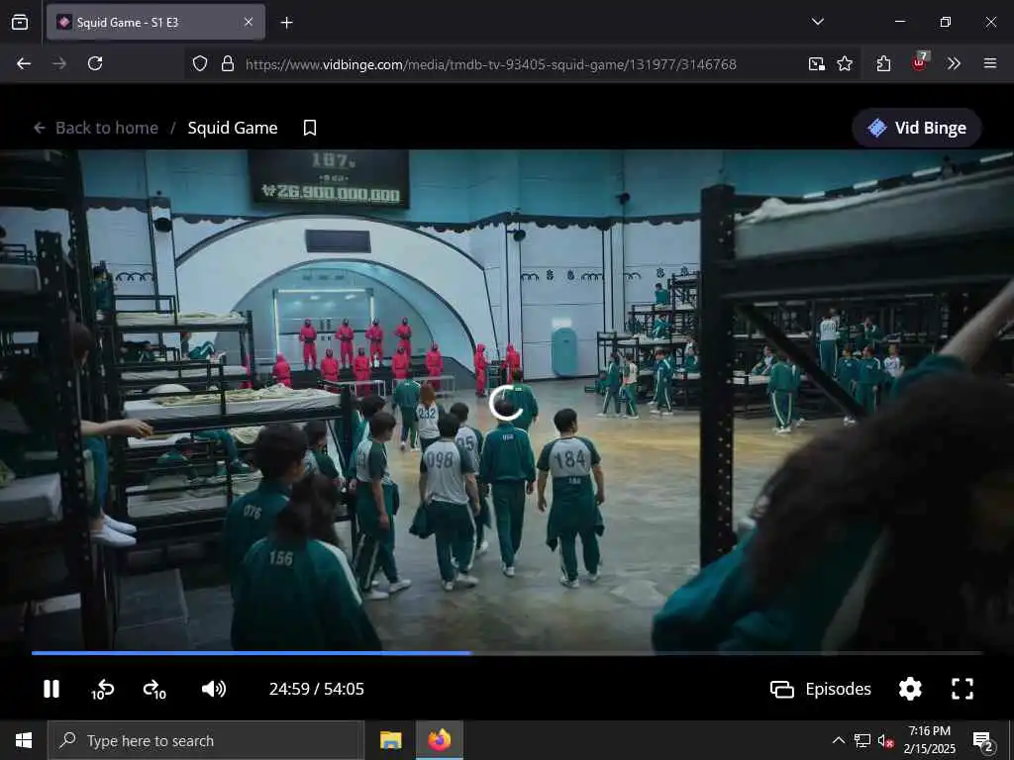This screenshot has height=760, width=1014.
Task: Expand the list all tabs dropdown
Action: tap(818, 22)
